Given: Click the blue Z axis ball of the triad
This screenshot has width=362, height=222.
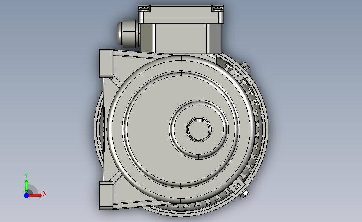Looking at the screenshot, I should [26, 195].
